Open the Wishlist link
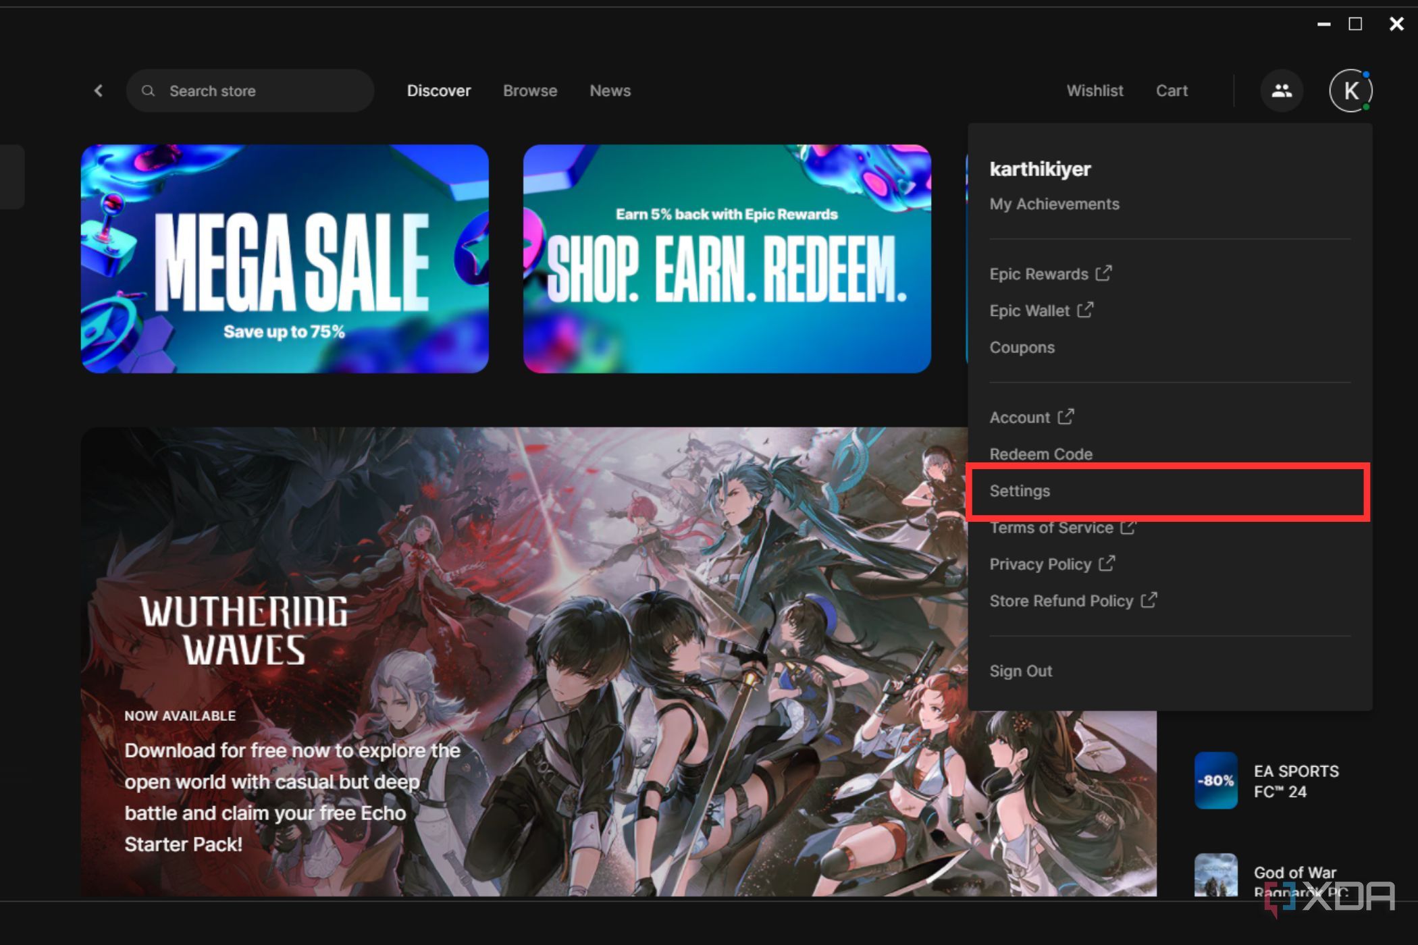The height and width of the screenshot is (945, 1418). (1095, 90)
